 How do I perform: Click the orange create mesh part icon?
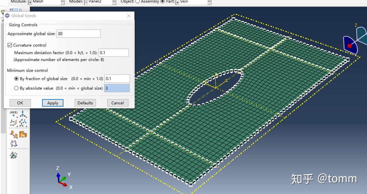coord(23,134)
